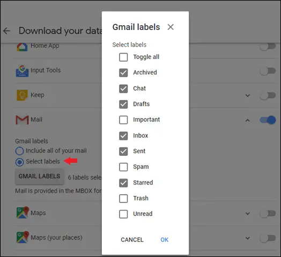Click the Download your data heading
Image resolution: width=281 pixels, height=257 pixels.
pos(61,31)
